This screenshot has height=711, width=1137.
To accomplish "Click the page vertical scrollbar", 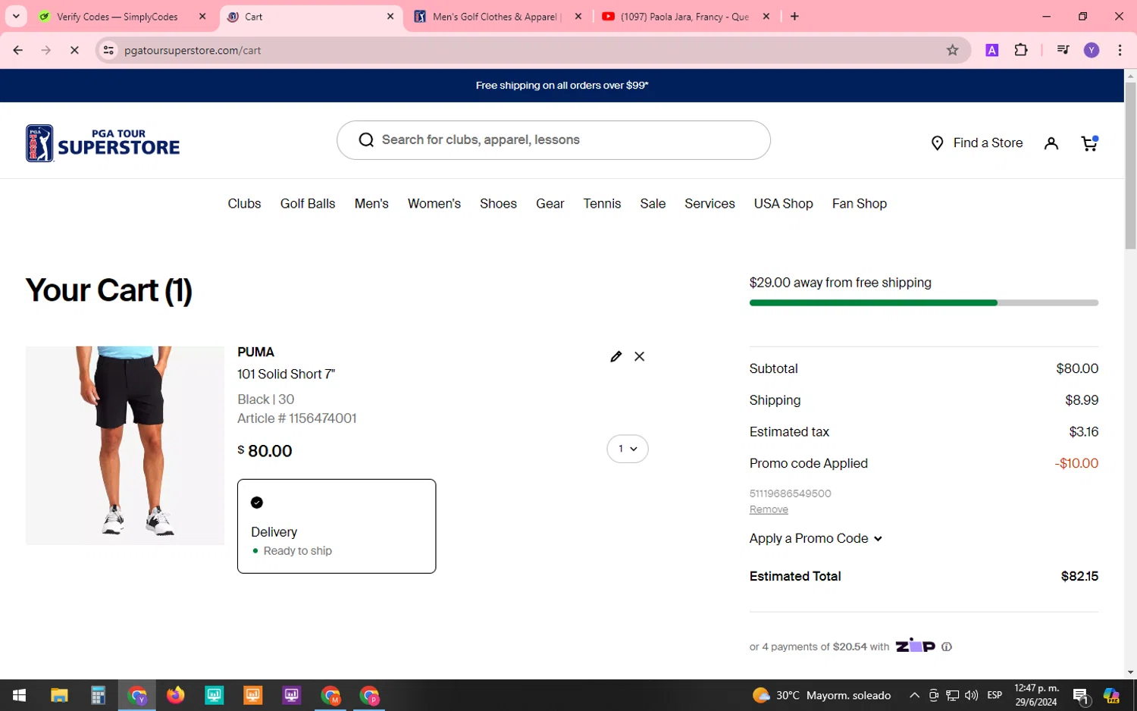I will tap(1130, 166).
